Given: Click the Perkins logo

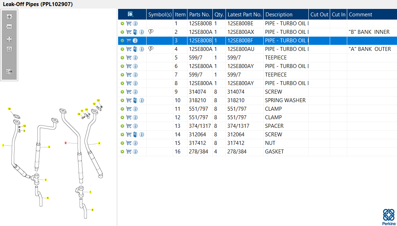Looking at the screenshot, I should click(389, 217).
